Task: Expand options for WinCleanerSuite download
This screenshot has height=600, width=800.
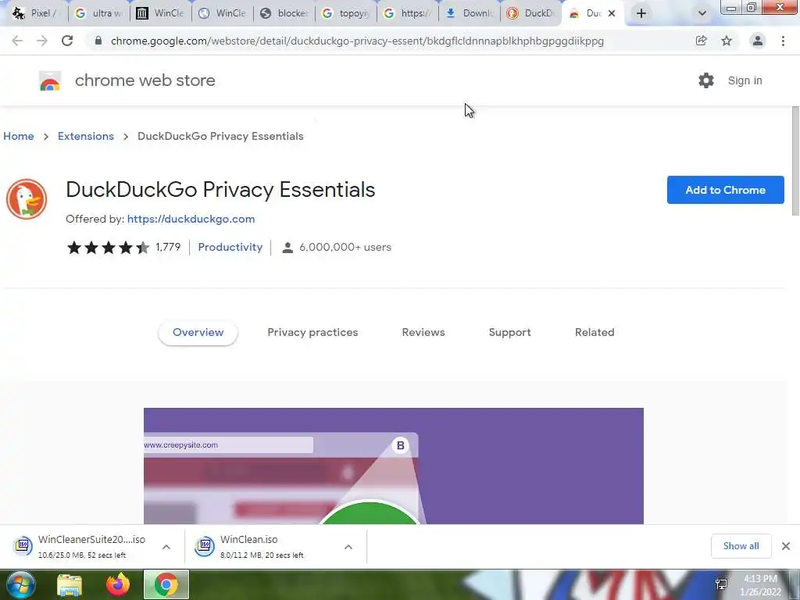Action: (x=166, y=547)
